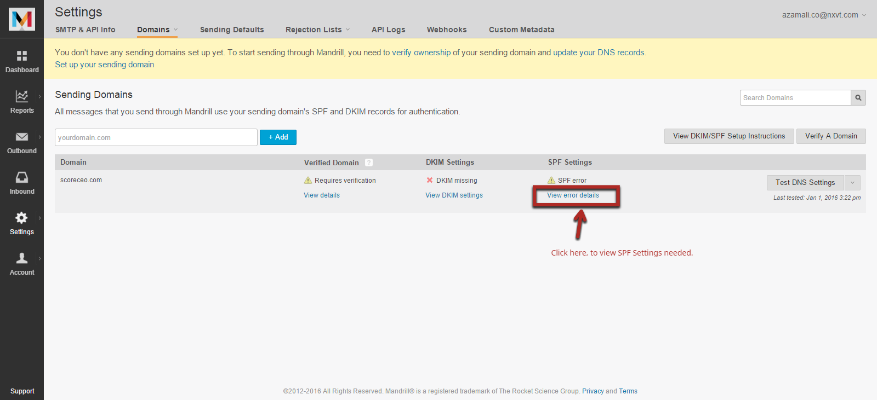Open the Account person icon
The image size is (877, 400).
pyautogui.click(x=22, y=258)
